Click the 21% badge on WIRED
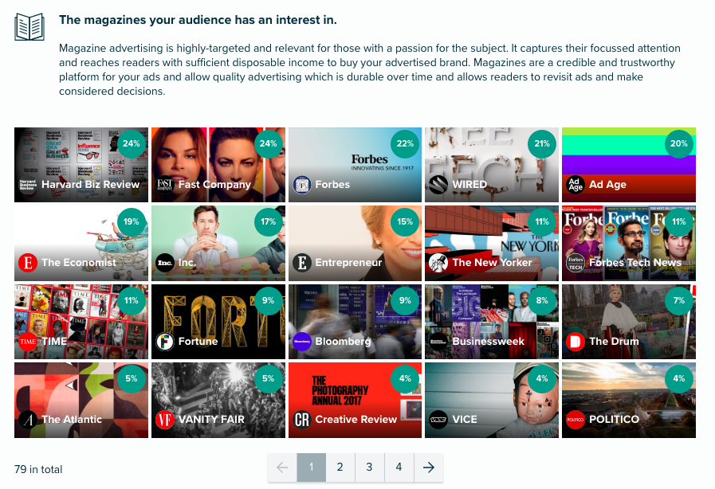 pos(542,143)
